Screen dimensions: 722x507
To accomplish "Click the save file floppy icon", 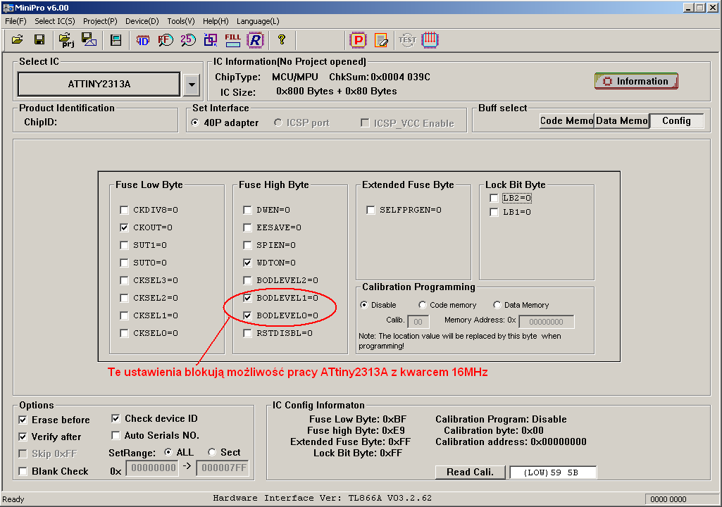I will pos(39,40).
